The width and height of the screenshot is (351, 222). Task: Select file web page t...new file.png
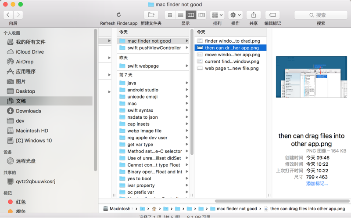click(x=231, y=69)
